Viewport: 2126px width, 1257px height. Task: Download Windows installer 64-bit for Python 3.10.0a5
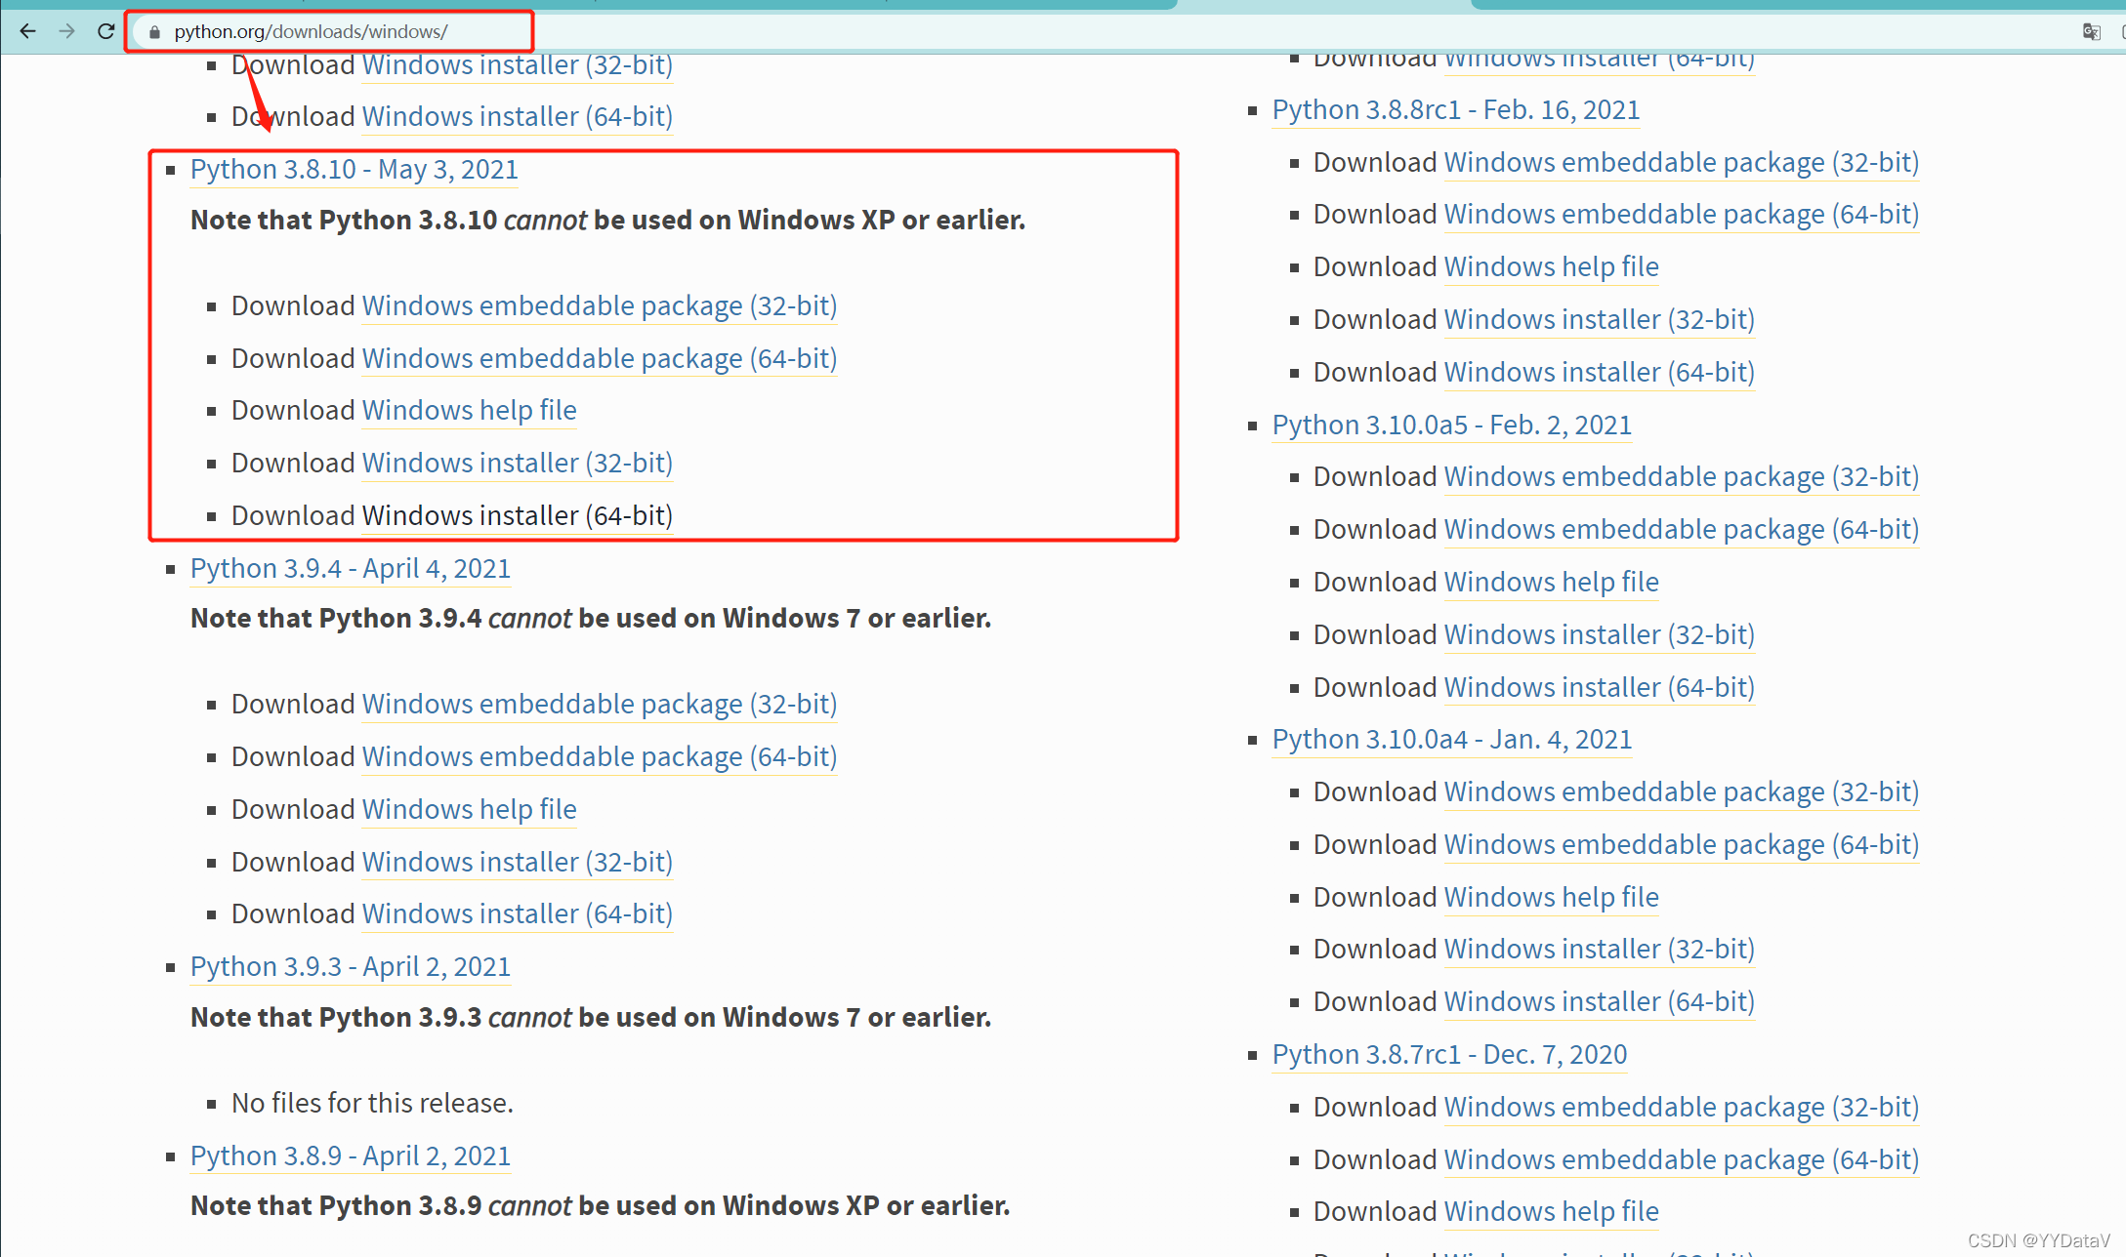point(1599,686)
